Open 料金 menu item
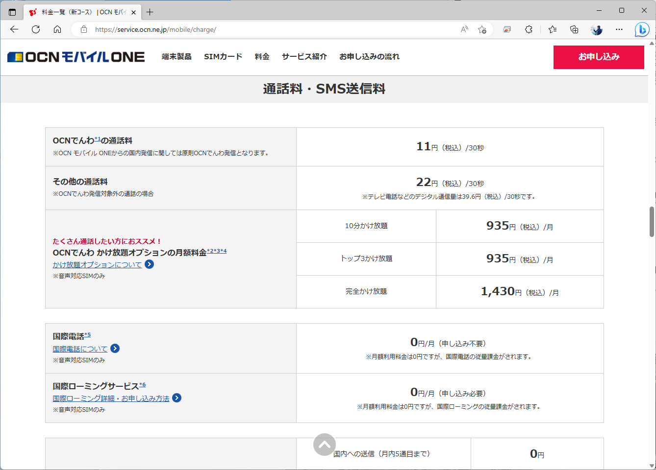Screen dimensions: 656x470 point(262,57)
